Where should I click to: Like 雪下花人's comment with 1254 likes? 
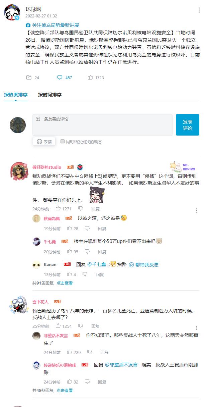pos(58,326)
